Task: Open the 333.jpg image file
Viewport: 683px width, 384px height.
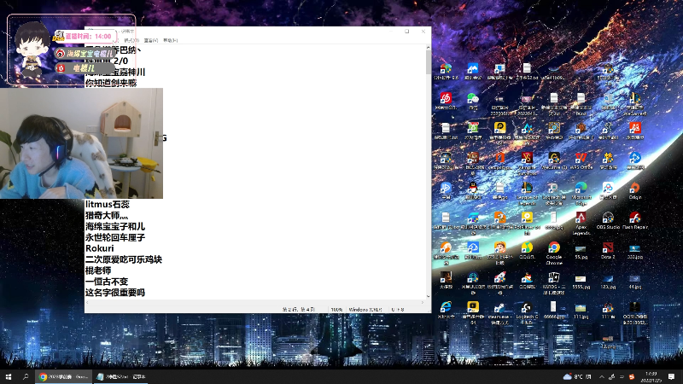Action: pos(634,252)
